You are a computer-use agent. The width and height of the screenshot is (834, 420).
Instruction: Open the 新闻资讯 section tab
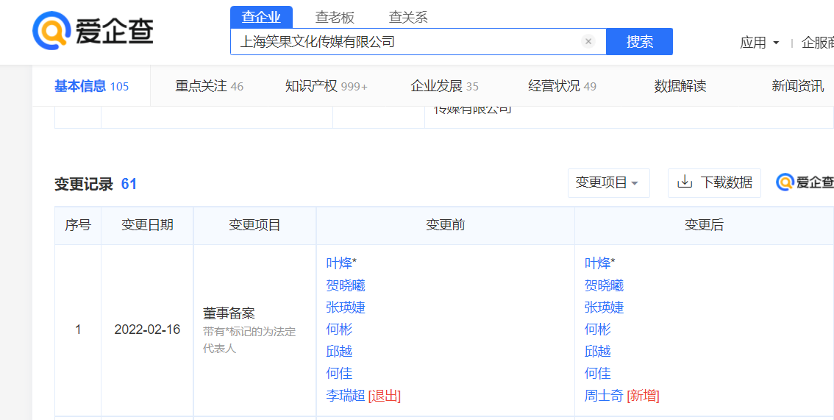(x=798, y=86)
